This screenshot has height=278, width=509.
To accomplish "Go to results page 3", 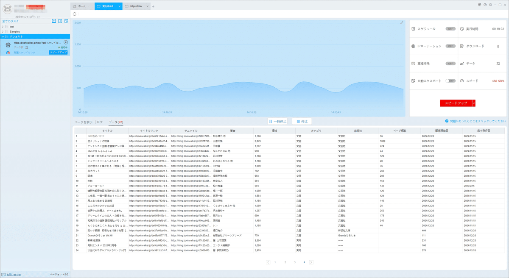I will [295, 262].
